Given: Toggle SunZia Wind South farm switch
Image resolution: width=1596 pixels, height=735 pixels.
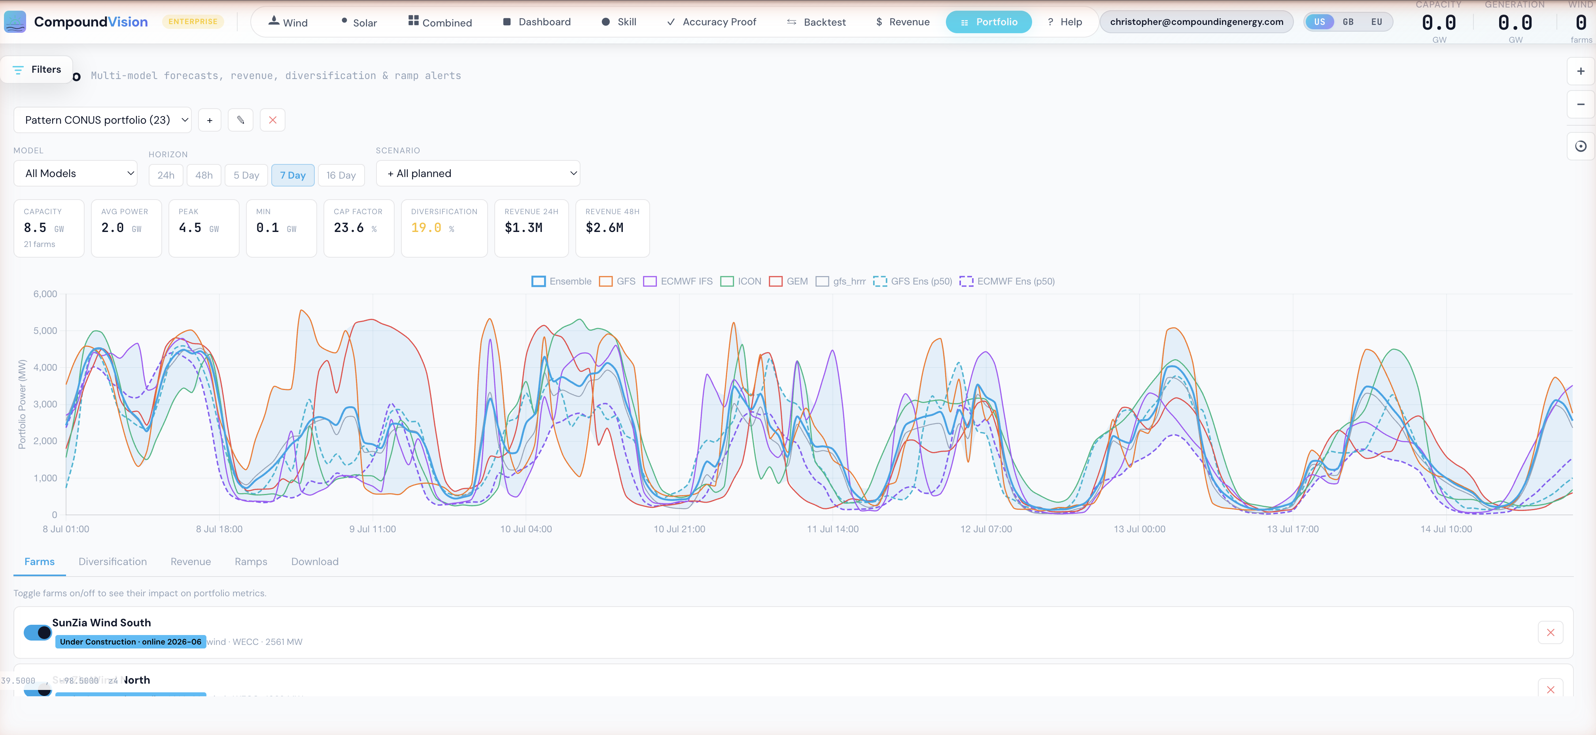Looking at the screenshot, I should tap(38, 632).
